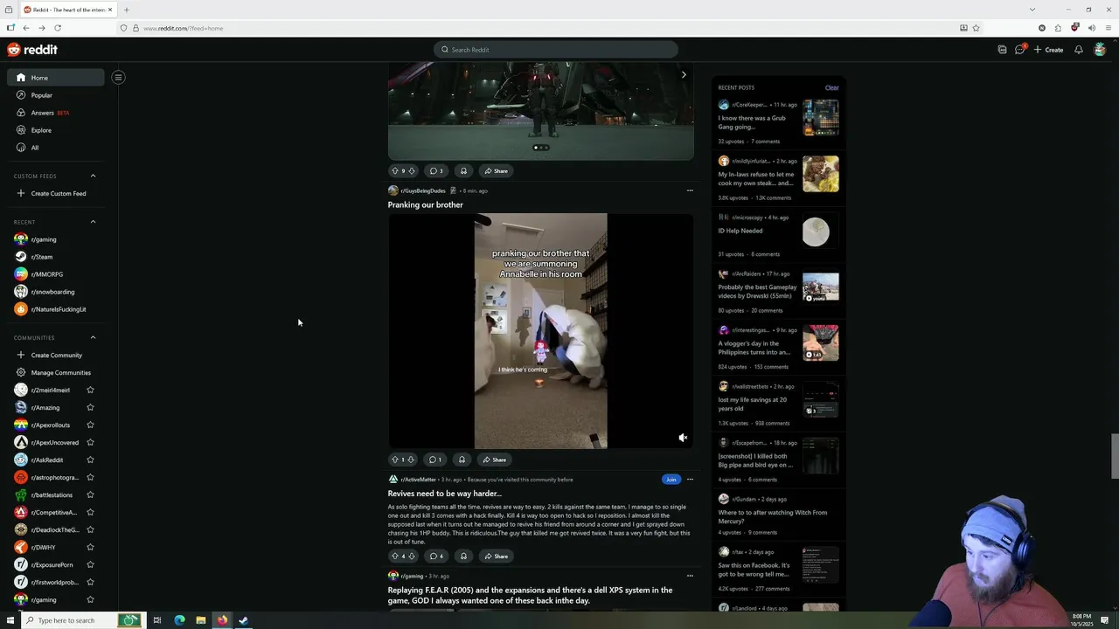Open overflow menu on r/ActiveMatter post
This screenshot has width=1119, height=629.
pyautogui.click(x=690, y=479)
